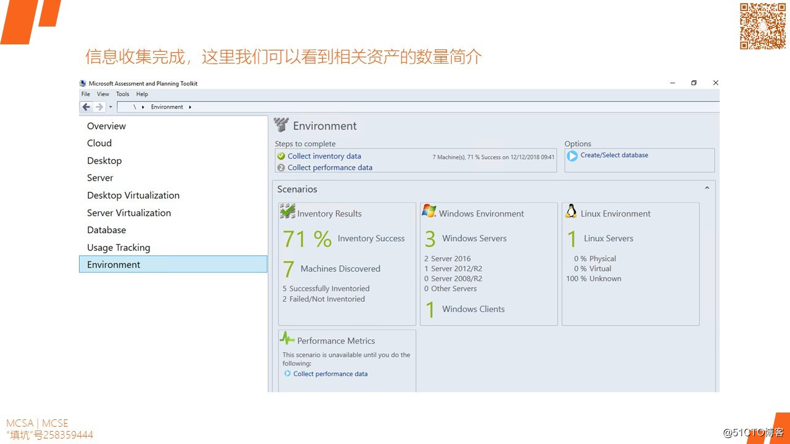Click the green check icon beside Collect inventory

(281, 156)
